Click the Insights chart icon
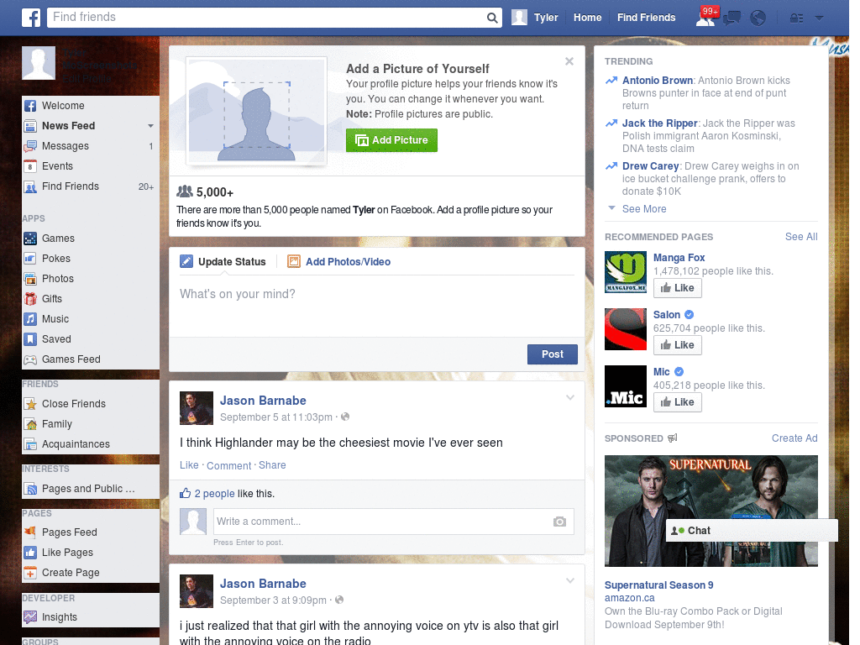 pos(30,617)
